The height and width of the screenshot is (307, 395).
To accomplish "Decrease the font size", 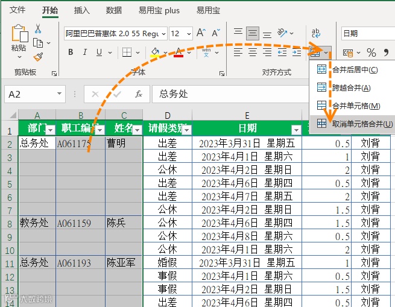I will pyautogui.click(x=216, y=33).
